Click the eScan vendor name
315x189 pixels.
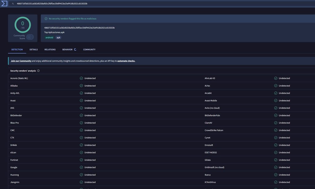click(13, 152)
